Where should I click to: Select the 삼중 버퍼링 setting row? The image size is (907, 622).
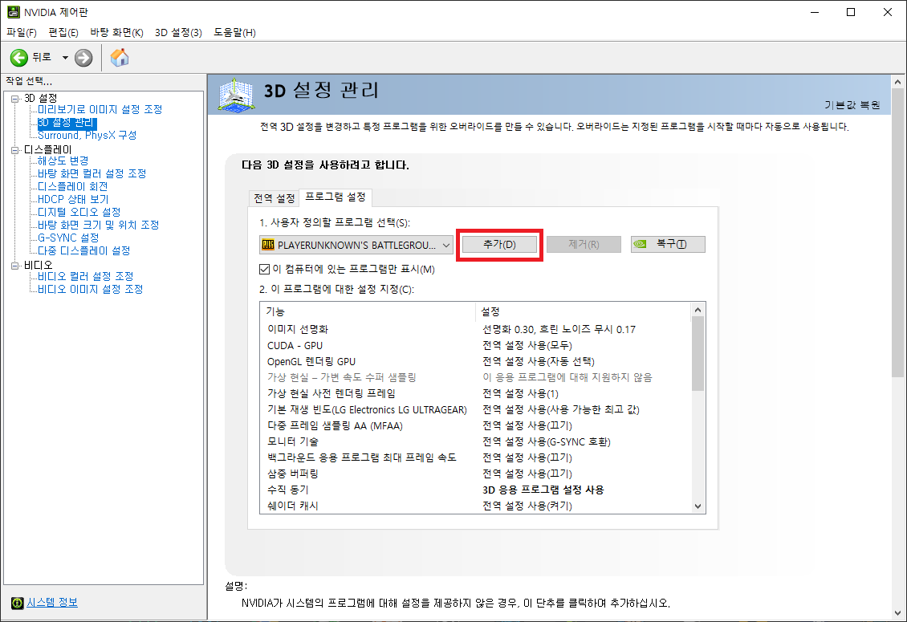[475, 474]
